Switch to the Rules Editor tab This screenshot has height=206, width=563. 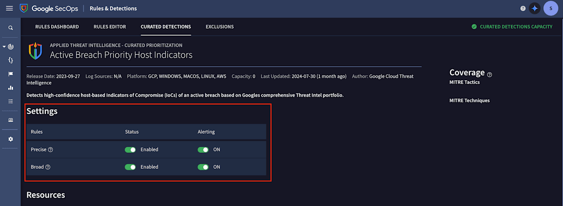(x=110, y=27)
